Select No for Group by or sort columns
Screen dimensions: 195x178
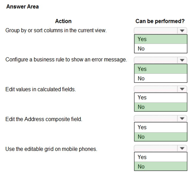click(x=161, y=48)
